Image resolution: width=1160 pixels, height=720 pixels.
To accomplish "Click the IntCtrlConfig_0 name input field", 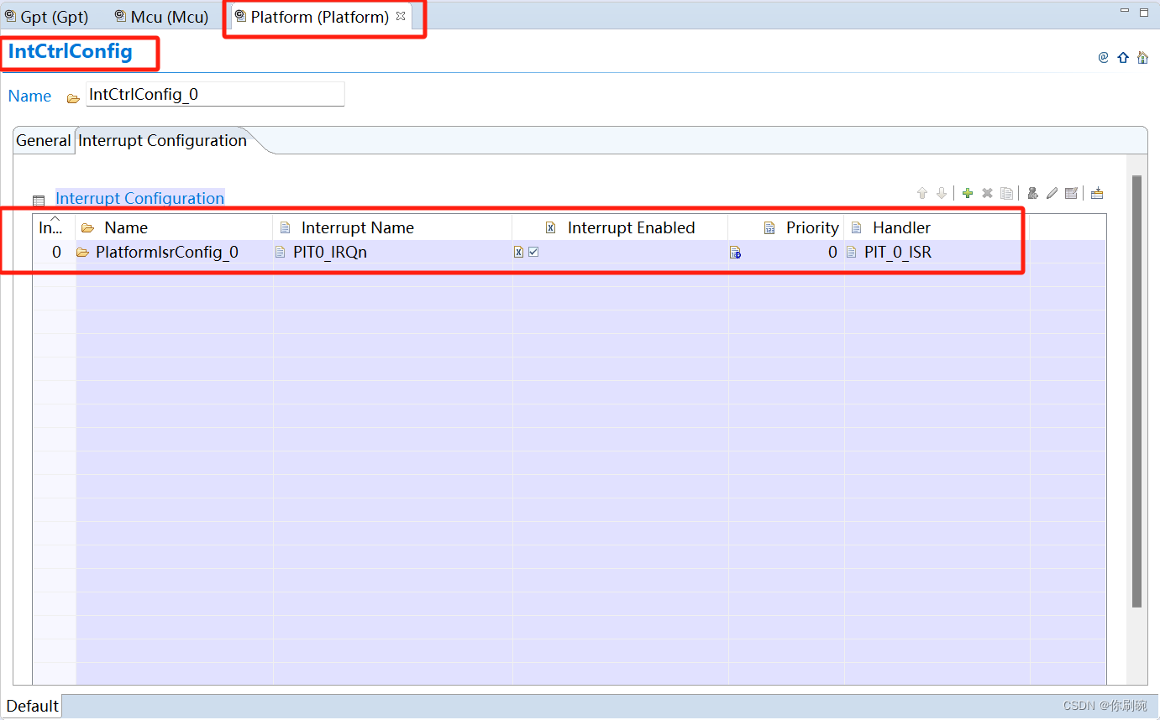I will (x=215, y=94).
